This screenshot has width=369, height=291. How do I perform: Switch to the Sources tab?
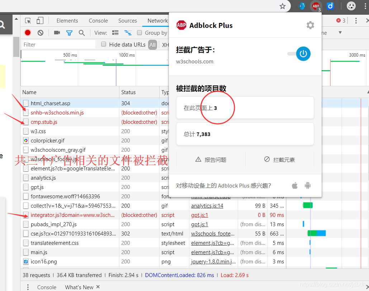click(x=128, y=21)
